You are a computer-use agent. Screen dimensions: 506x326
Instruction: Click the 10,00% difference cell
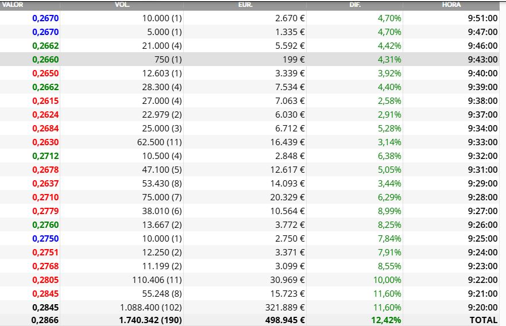(x=387, y=280)
